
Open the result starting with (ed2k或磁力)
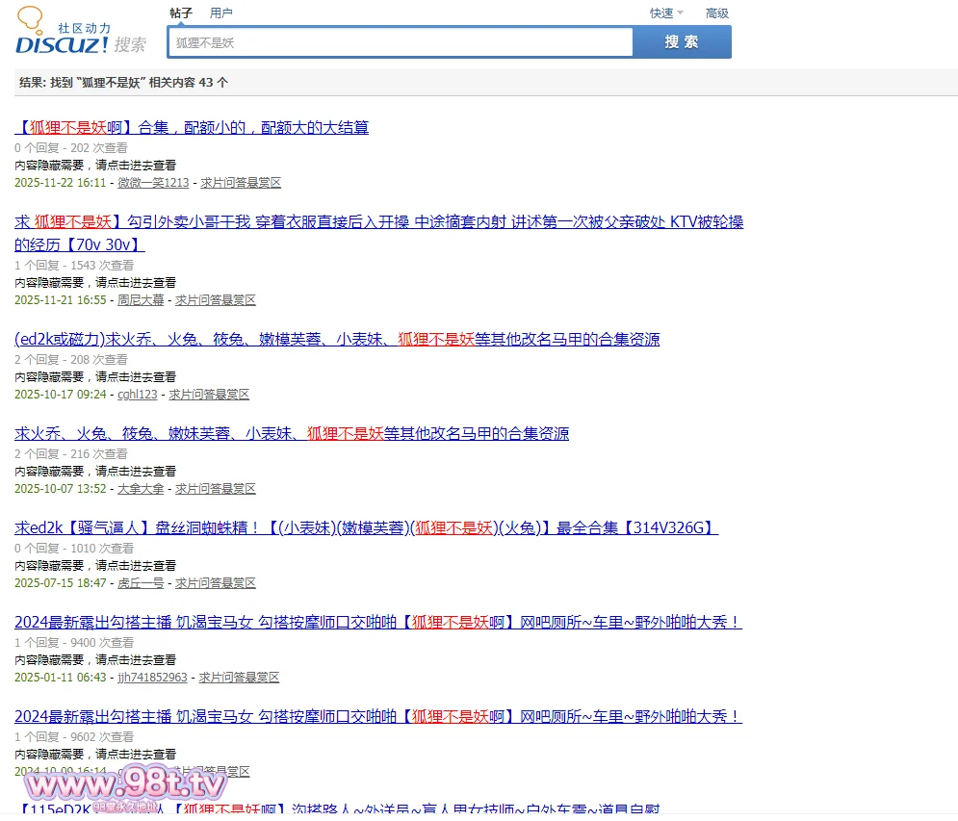tap(337, 339)
